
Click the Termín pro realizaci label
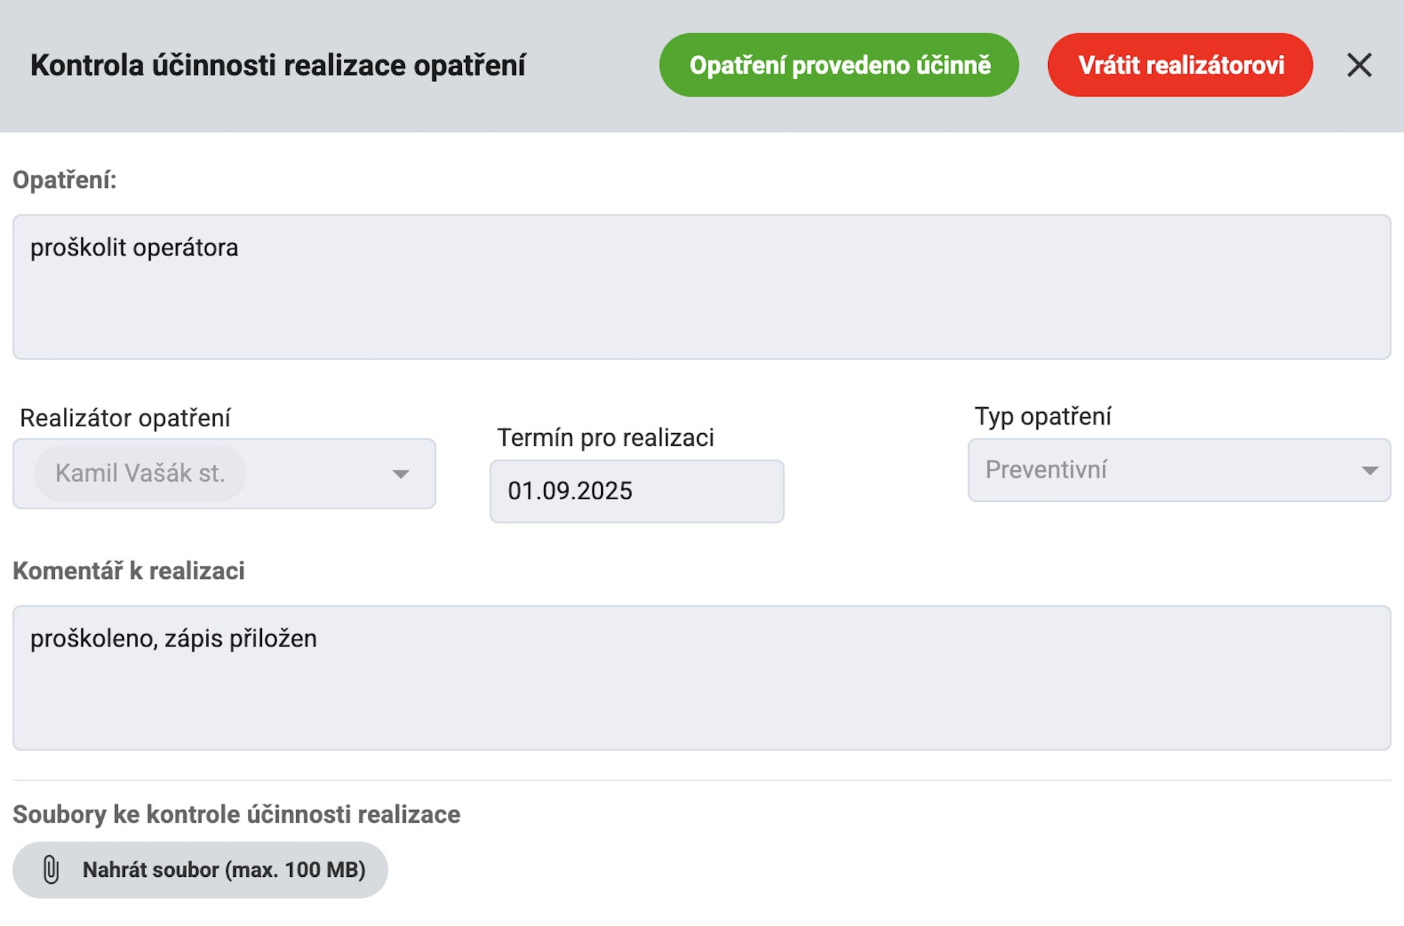(x=605, y=437)
